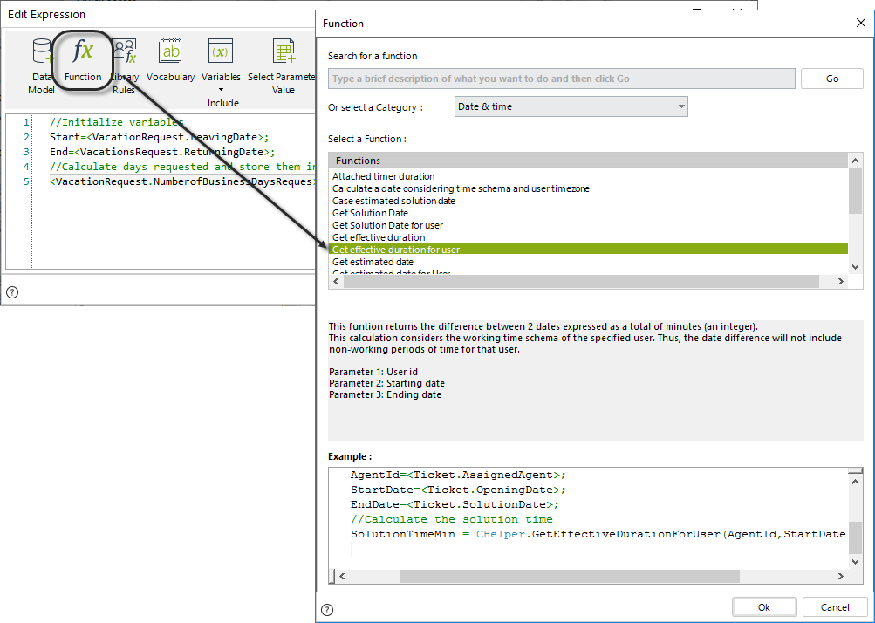Click functions list vertical scrollbar thumb
The width and height of the screenshot is (875, 623).
pos(855,190)
